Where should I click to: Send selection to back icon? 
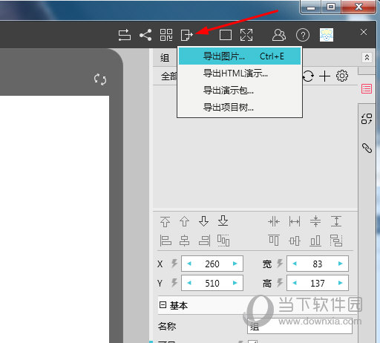pos(223,220)
